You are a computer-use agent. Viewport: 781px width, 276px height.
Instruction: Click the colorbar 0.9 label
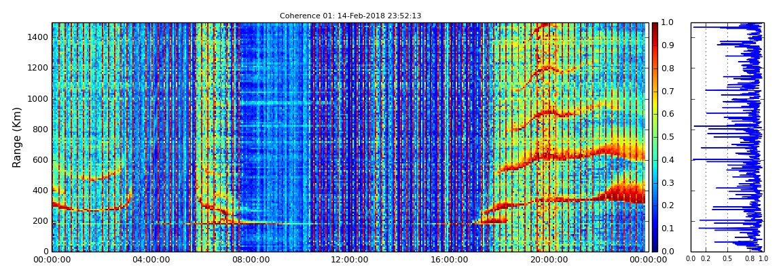point(668,45)
